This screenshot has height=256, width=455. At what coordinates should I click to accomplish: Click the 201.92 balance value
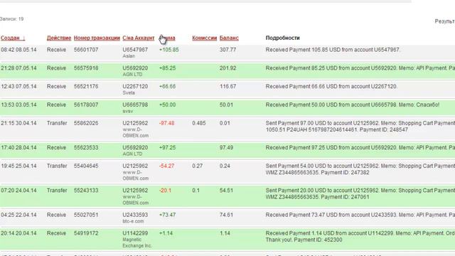tap(227, 68)
